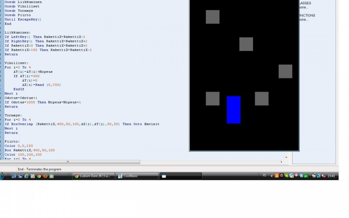Click the green chat bubble tray icon
The width and height of the screenshot is (349, 218).
point(287,176)
